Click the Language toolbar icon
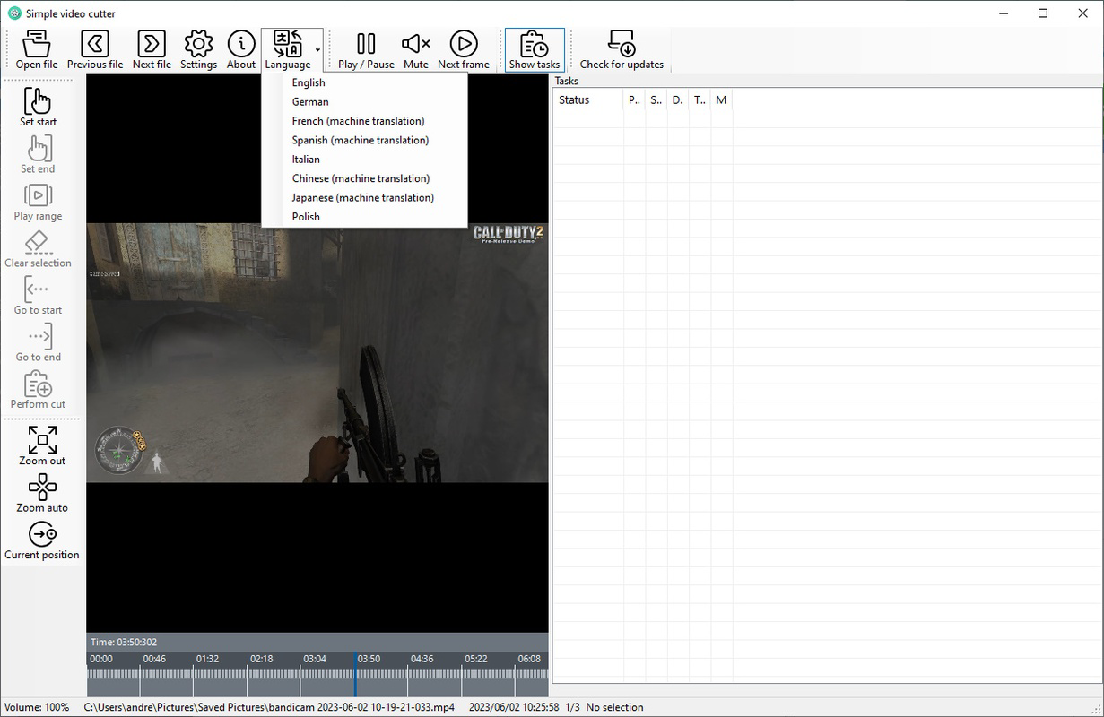This screenshot has height=717, width=1104. pos(288,49)
